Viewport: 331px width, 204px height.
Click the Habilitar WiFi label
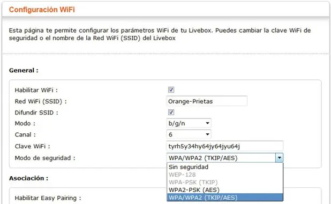tap(36, 90)
